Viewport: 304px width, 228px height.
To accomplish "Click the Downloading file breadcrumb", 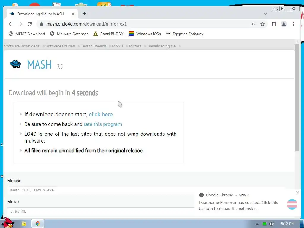I will point(161,46).
